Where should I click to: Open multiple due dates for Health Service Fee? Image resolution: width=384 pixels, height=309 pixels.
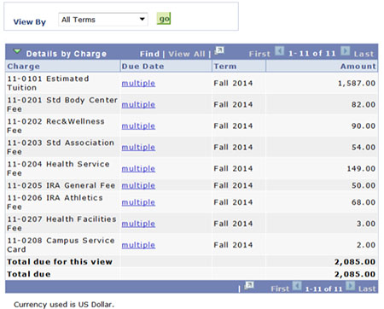point(138,168)
